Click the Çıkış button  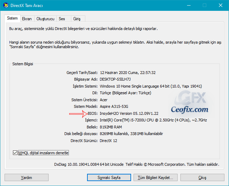coord(202,178)
